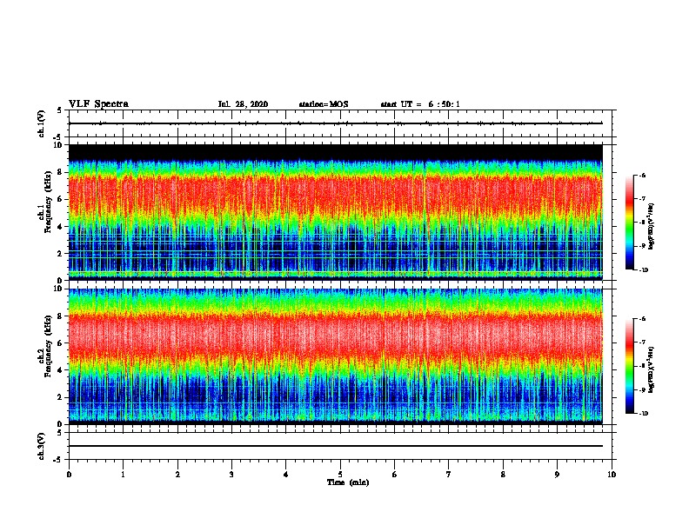The height and width of the screenshot is (532, 689).
Task: Click the "-6" label on ch.1 color bar
Action: coord(642,176)
